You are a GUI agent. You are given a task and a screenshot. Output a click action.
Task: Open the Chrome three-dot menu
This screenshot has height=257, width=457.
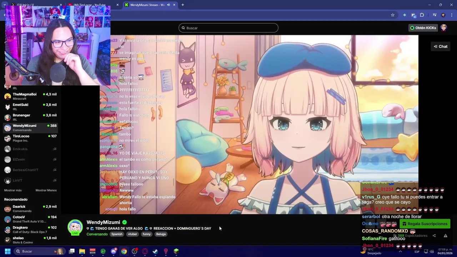[x=451, y=15]
